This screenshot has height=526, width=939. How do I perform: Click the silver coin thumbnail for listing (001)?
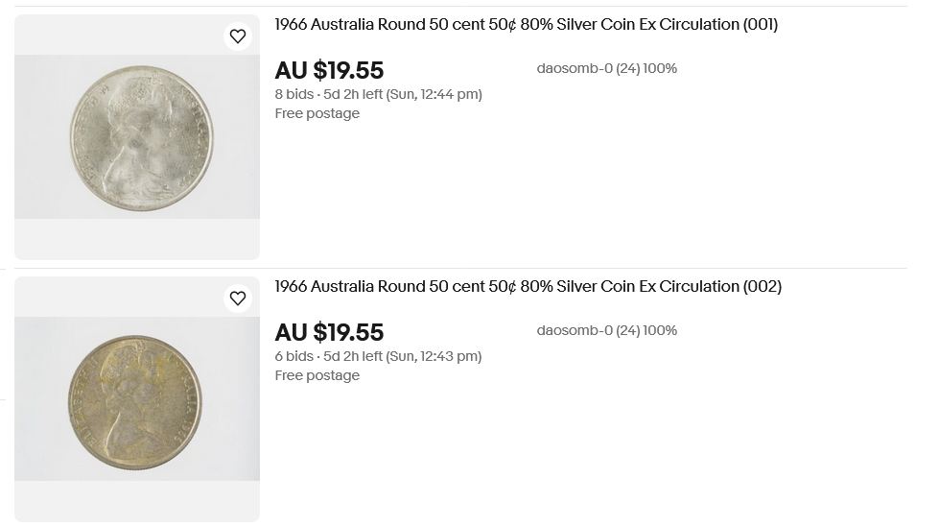pos(141,137)
